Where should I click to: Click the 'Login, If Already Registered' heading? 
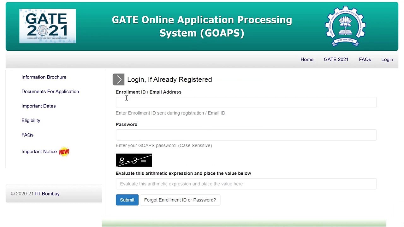tap(169, 79)
